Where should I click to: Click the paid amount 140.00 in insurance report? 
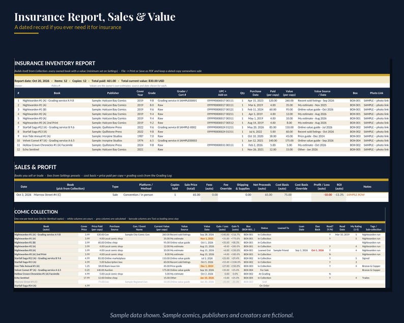273,140
